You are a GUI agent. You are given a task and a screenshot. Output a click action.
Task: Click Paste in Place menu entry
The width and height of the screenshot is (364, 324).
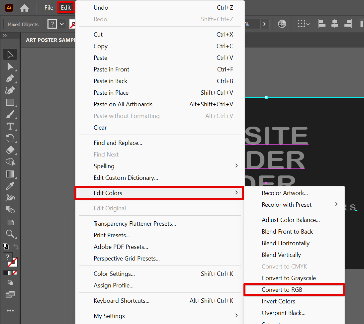tap(111, 93)
